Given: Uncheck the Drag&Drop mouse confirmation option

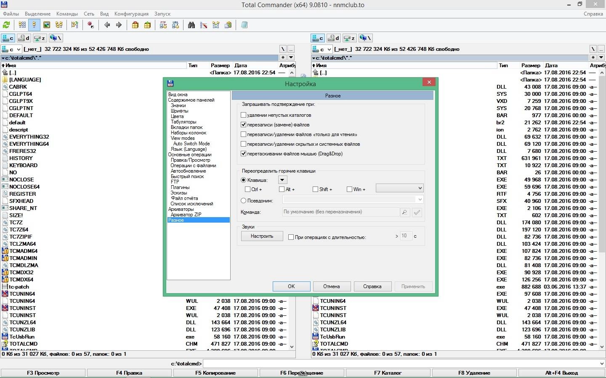Looking at the screenshot, I should pos(243,154).
